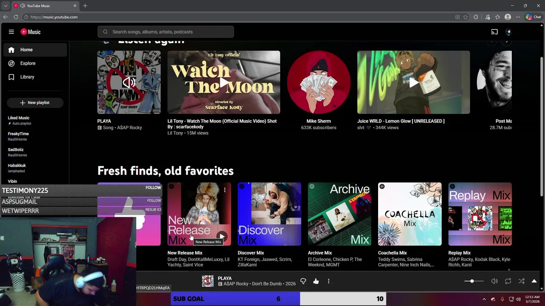The height and width of the screenshot is (306, 545).
Task: Show hidden icons in system tray
Action: (484, 299)
